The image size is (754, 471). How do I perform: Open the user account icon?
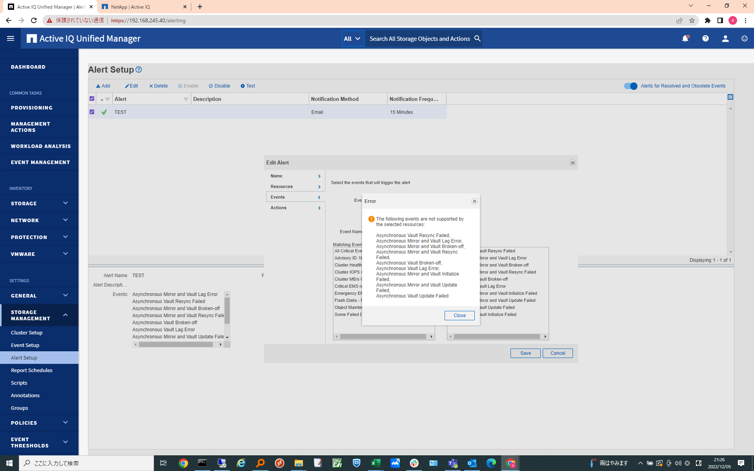(725, 38)
